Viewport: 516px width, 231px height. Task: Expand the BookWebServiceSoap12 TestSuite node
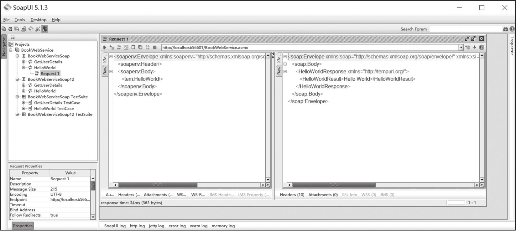(17, 115)
